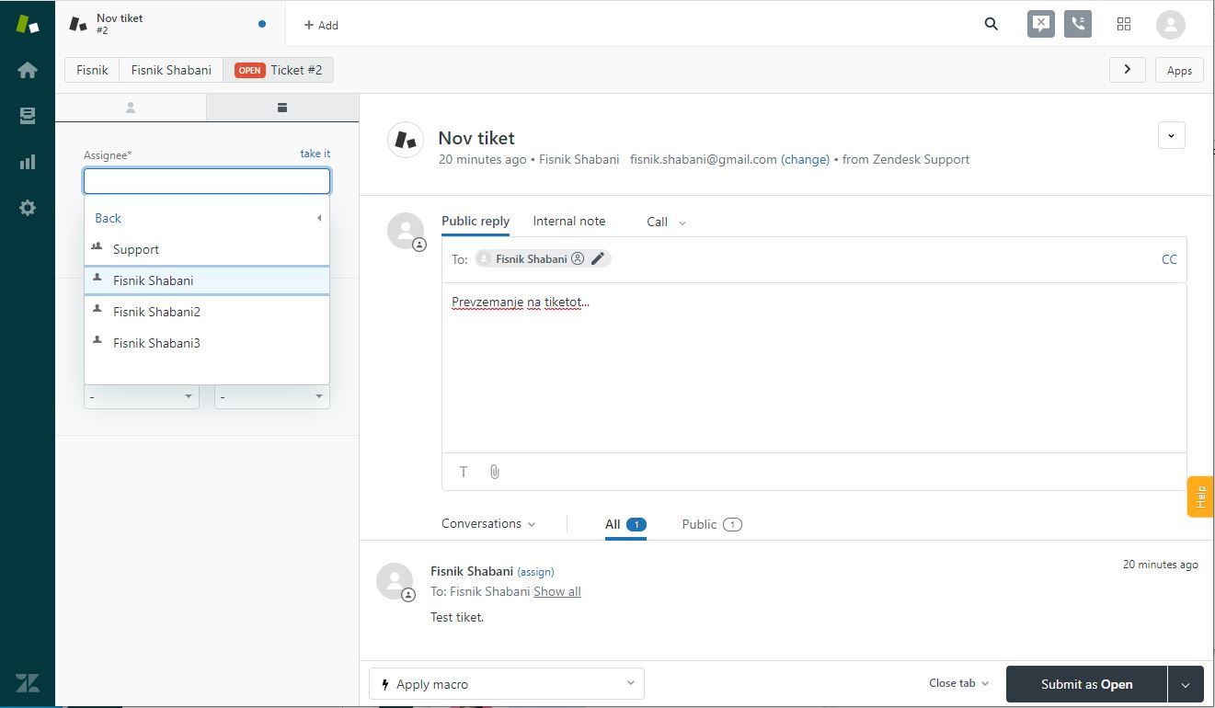Click the Assignee search input field
Screen dimensions: 1215x708
207,181
